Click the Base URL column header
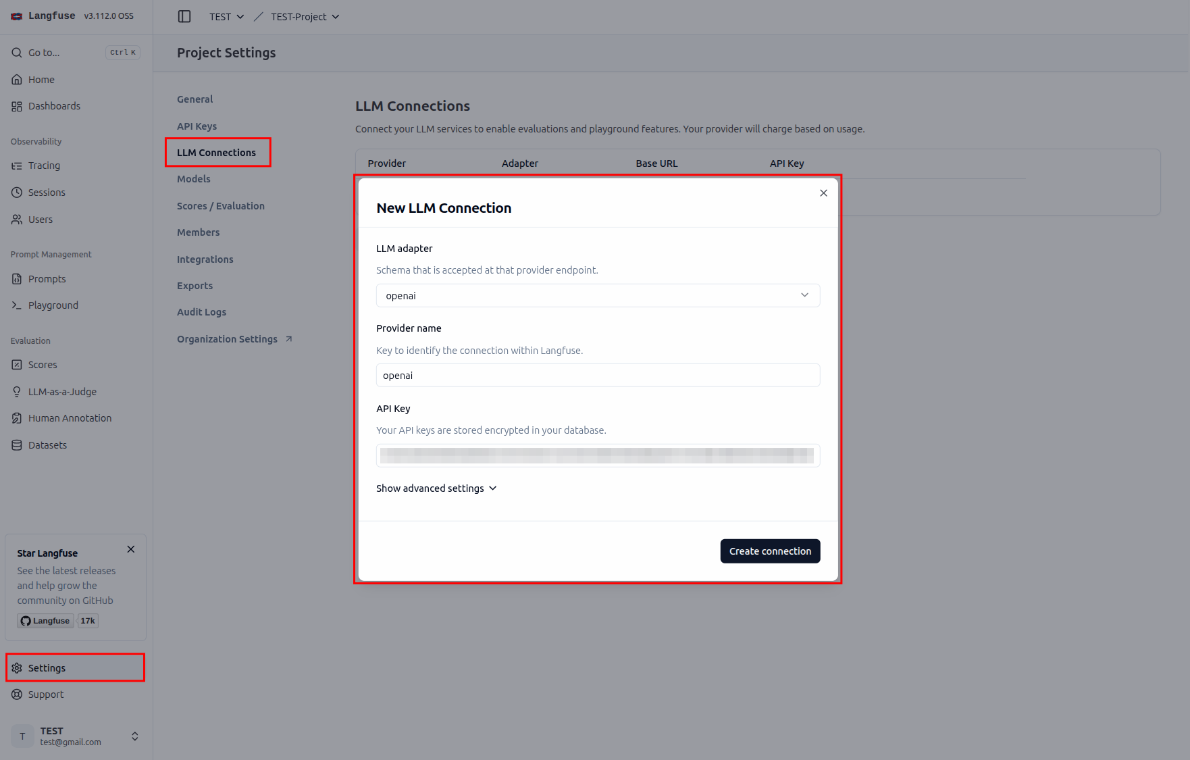The width and height of the screenshot is (1190, 760). (x=656, y=163)
